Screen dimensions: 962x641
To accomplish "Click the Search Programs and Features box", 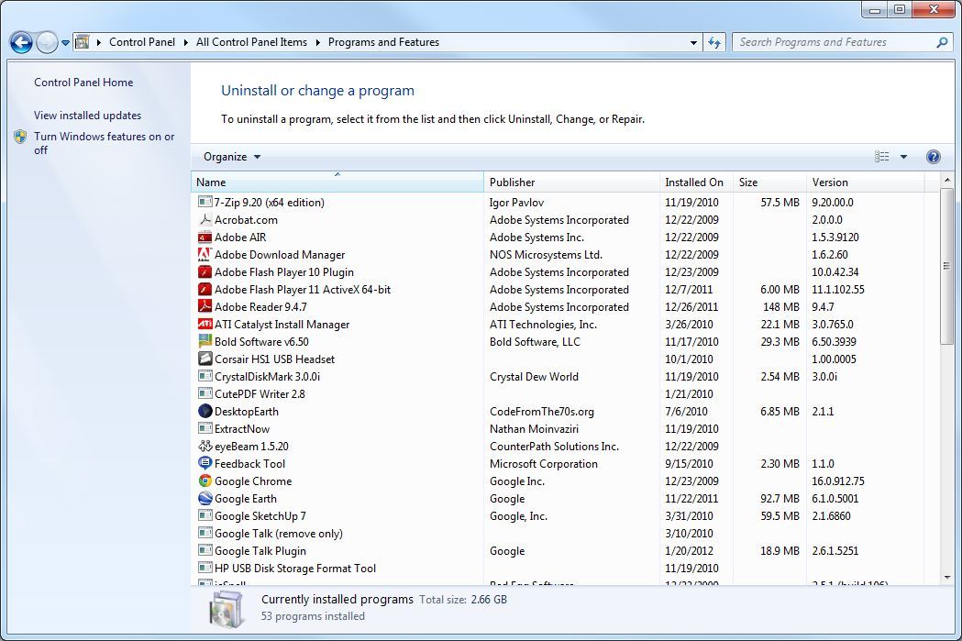I will tap(833, 42).
